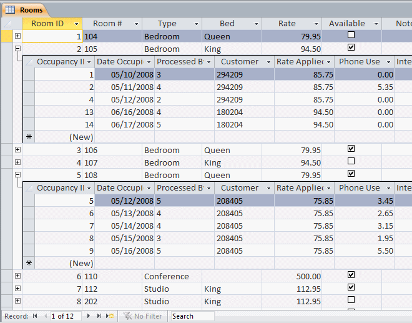The height and width of the screenshot is (323, 412).
Task: Click the new row asterisk under room 108
Action: [x=29, y=263]
